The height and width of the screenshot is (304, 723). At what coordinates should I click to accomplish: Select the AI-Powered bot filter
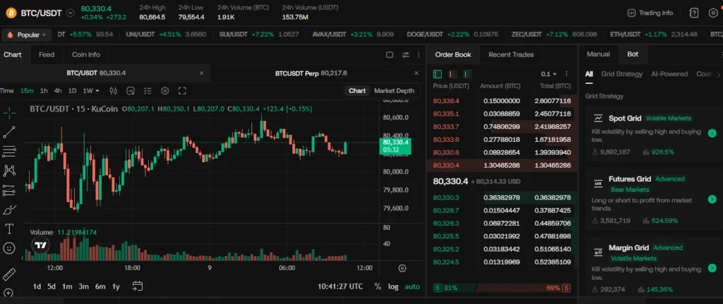click(669, 73)
